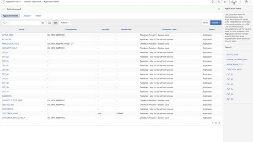253x142 pixels.
Task: Go to next page of results
Action: (x=220, y=123)
